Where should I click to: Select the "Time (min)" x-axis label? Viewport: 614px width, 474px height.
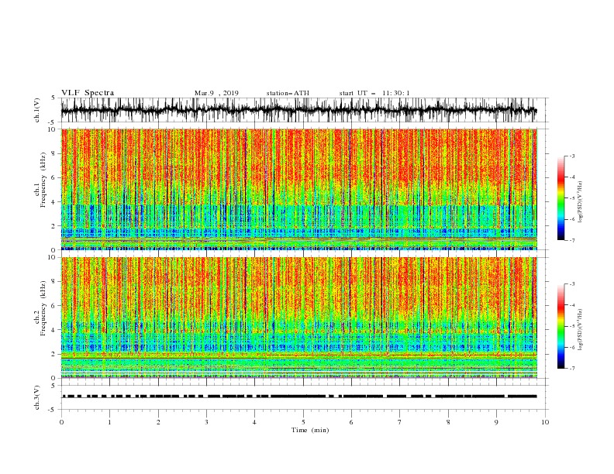(x=310, y=430)
